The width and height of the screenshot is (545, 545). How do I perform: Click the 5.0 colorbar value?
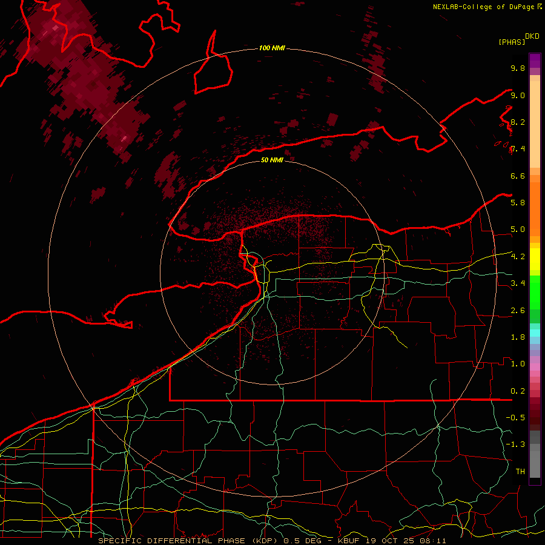click(x=518, y=230)
